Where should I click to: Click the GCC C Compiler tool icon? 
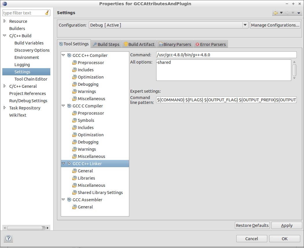point(69,106)
